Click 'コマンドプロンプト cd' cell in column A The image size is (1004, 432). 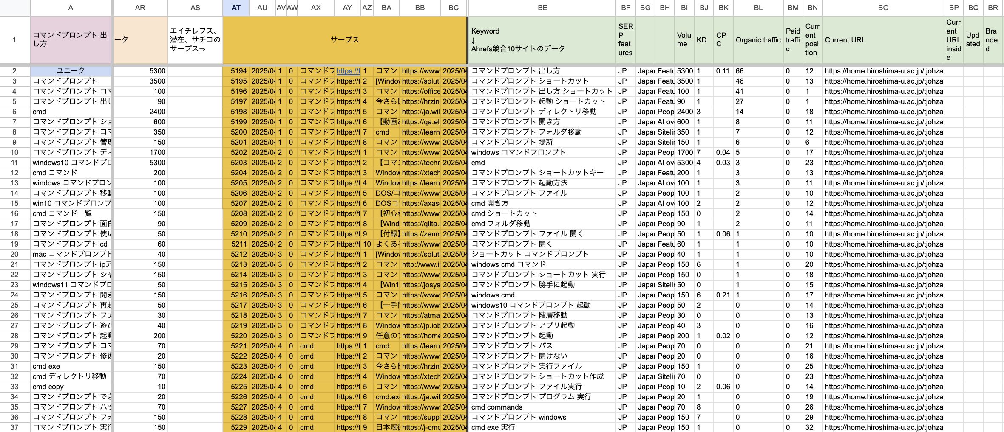pos(71,244)
